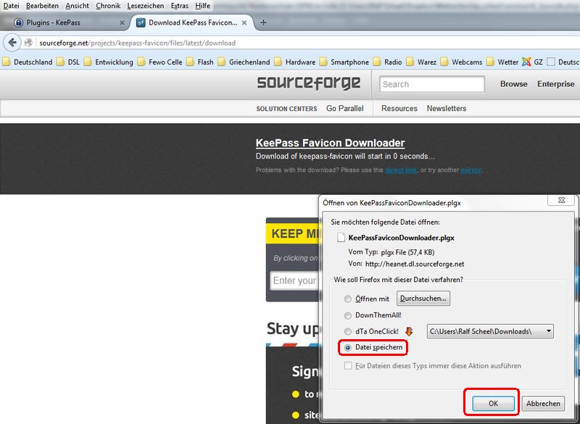Open the GZ bookmark

(532, 62)
